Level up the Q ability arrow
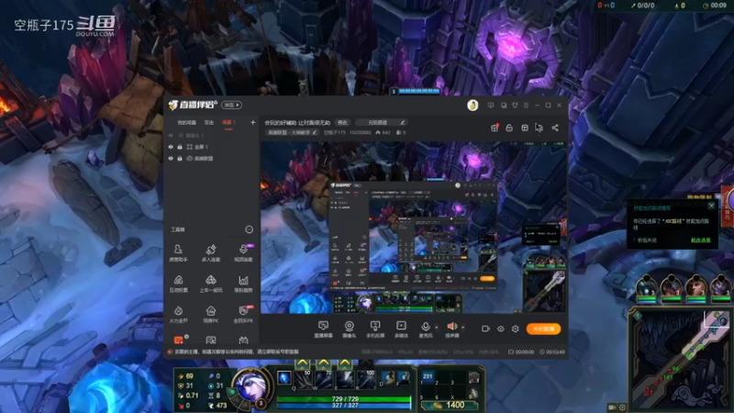 (303, 363)
